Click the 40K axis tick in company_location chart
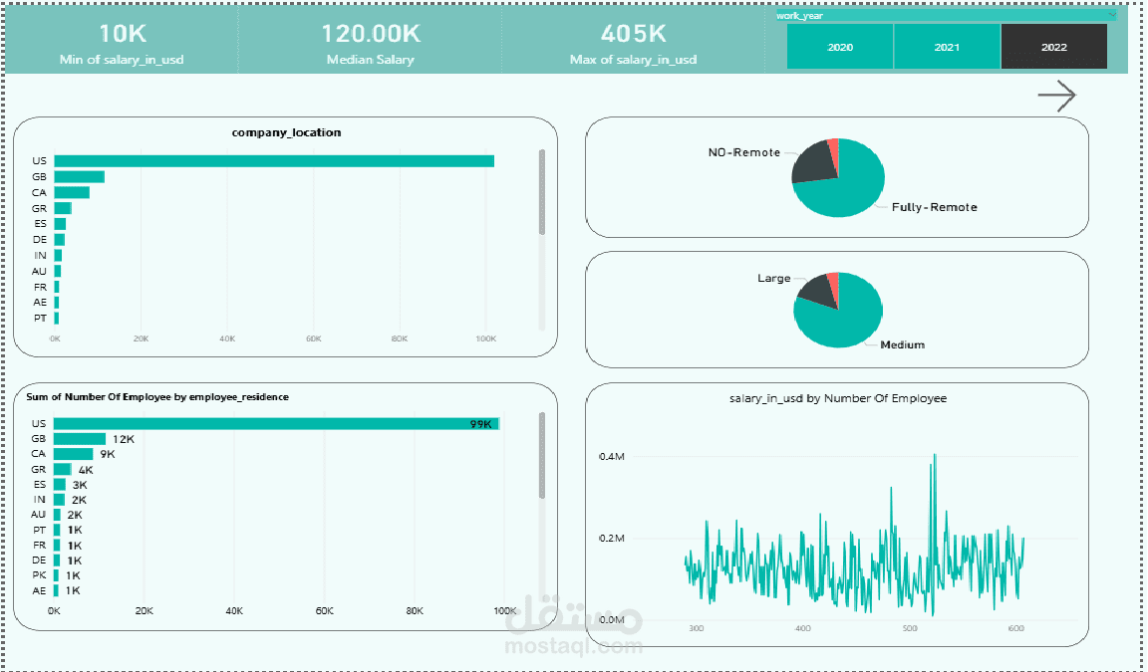The height and width of the screenshot is (672, 1148). [227, 338]
